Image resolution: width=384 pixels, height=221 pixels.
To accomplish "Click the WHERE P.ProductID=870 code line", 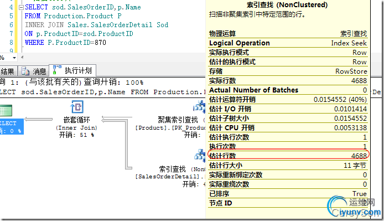I will click(x=65, y=43).
